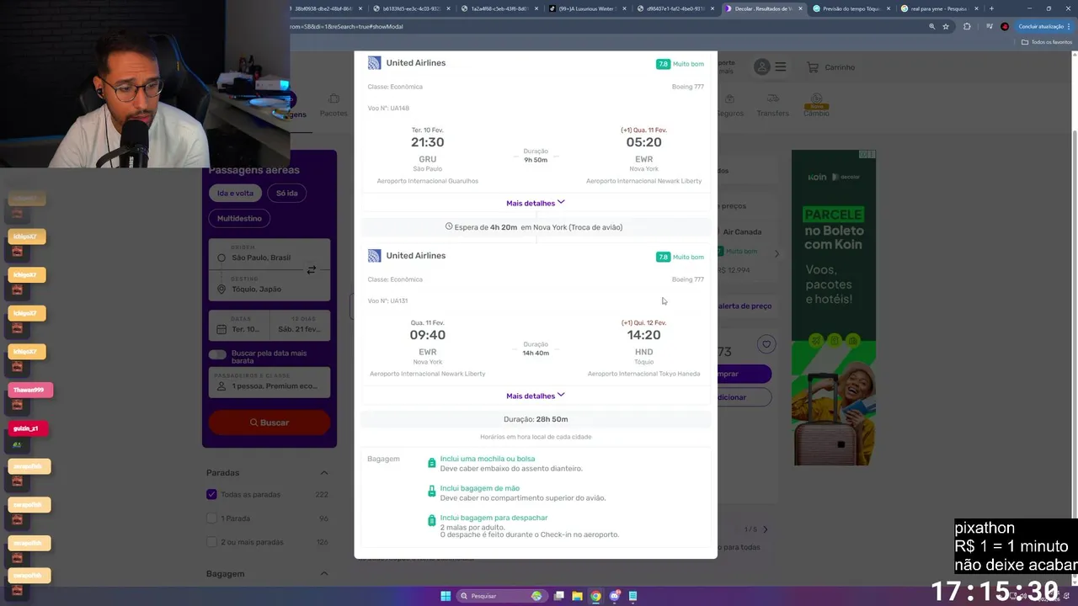1078x606 pixels.
Task: Click the heart favorite icon
Action: click(x=766, y=343)
